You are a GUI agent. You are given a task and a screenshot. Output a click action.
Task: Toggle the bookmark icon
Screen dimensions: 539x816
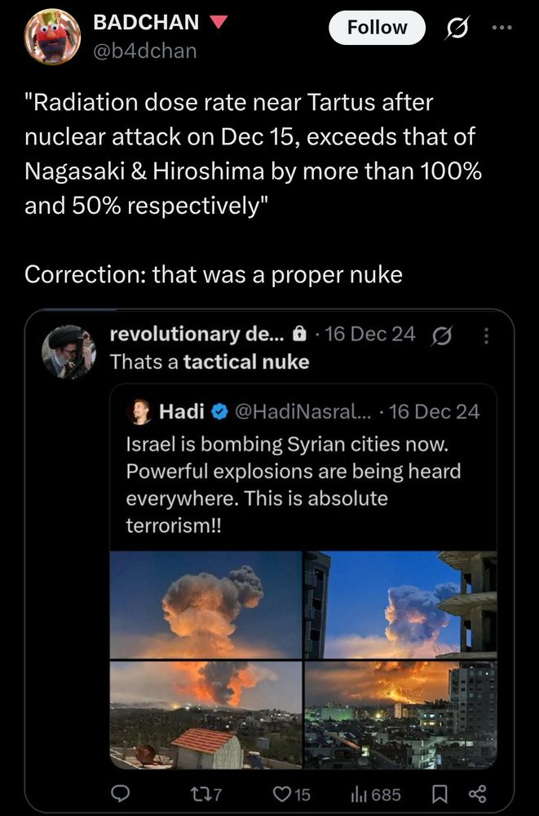pyautogui.click(x=440, y=794)
